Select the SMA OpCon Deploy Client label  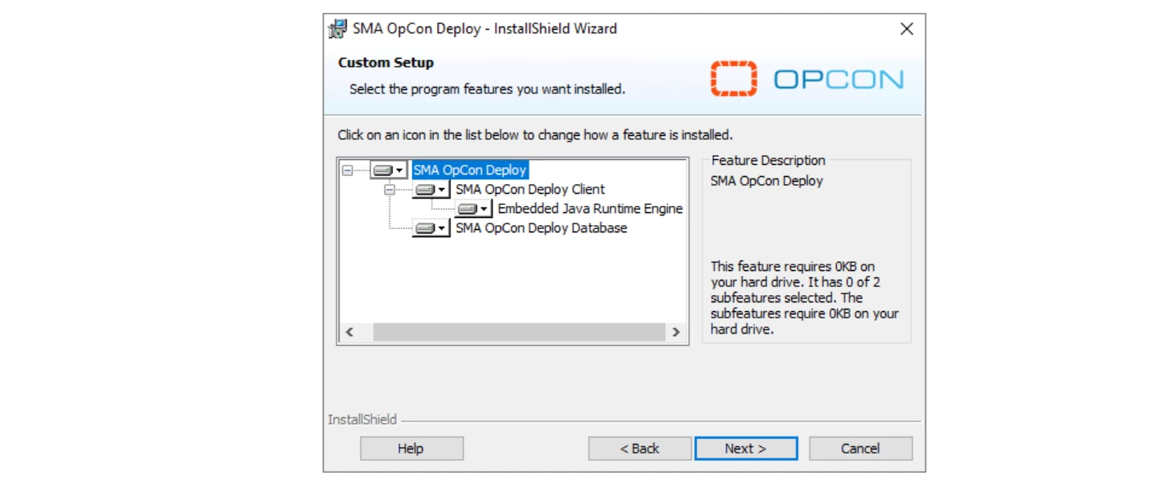[530, 190]
